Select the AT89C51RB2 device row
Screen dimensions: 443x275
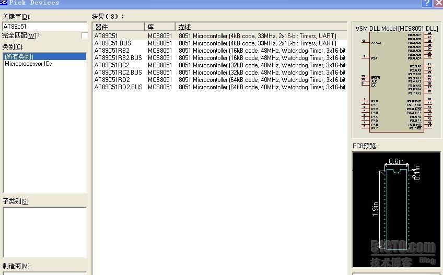coord(219,51)
